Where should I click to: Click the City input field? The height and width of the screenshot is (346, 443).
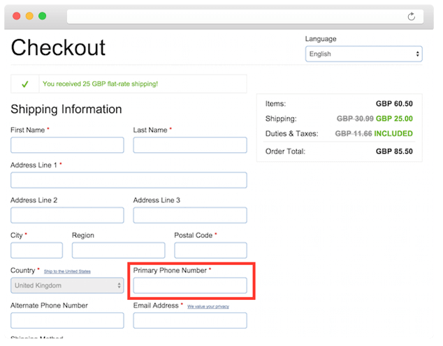(36, 250)
